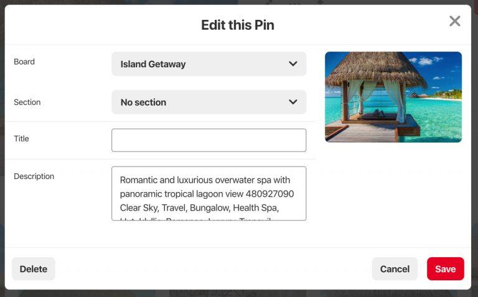This screenshot has width=478, height=297.
Task: Click the number 480927090 in the description
Action: [270, 194]
